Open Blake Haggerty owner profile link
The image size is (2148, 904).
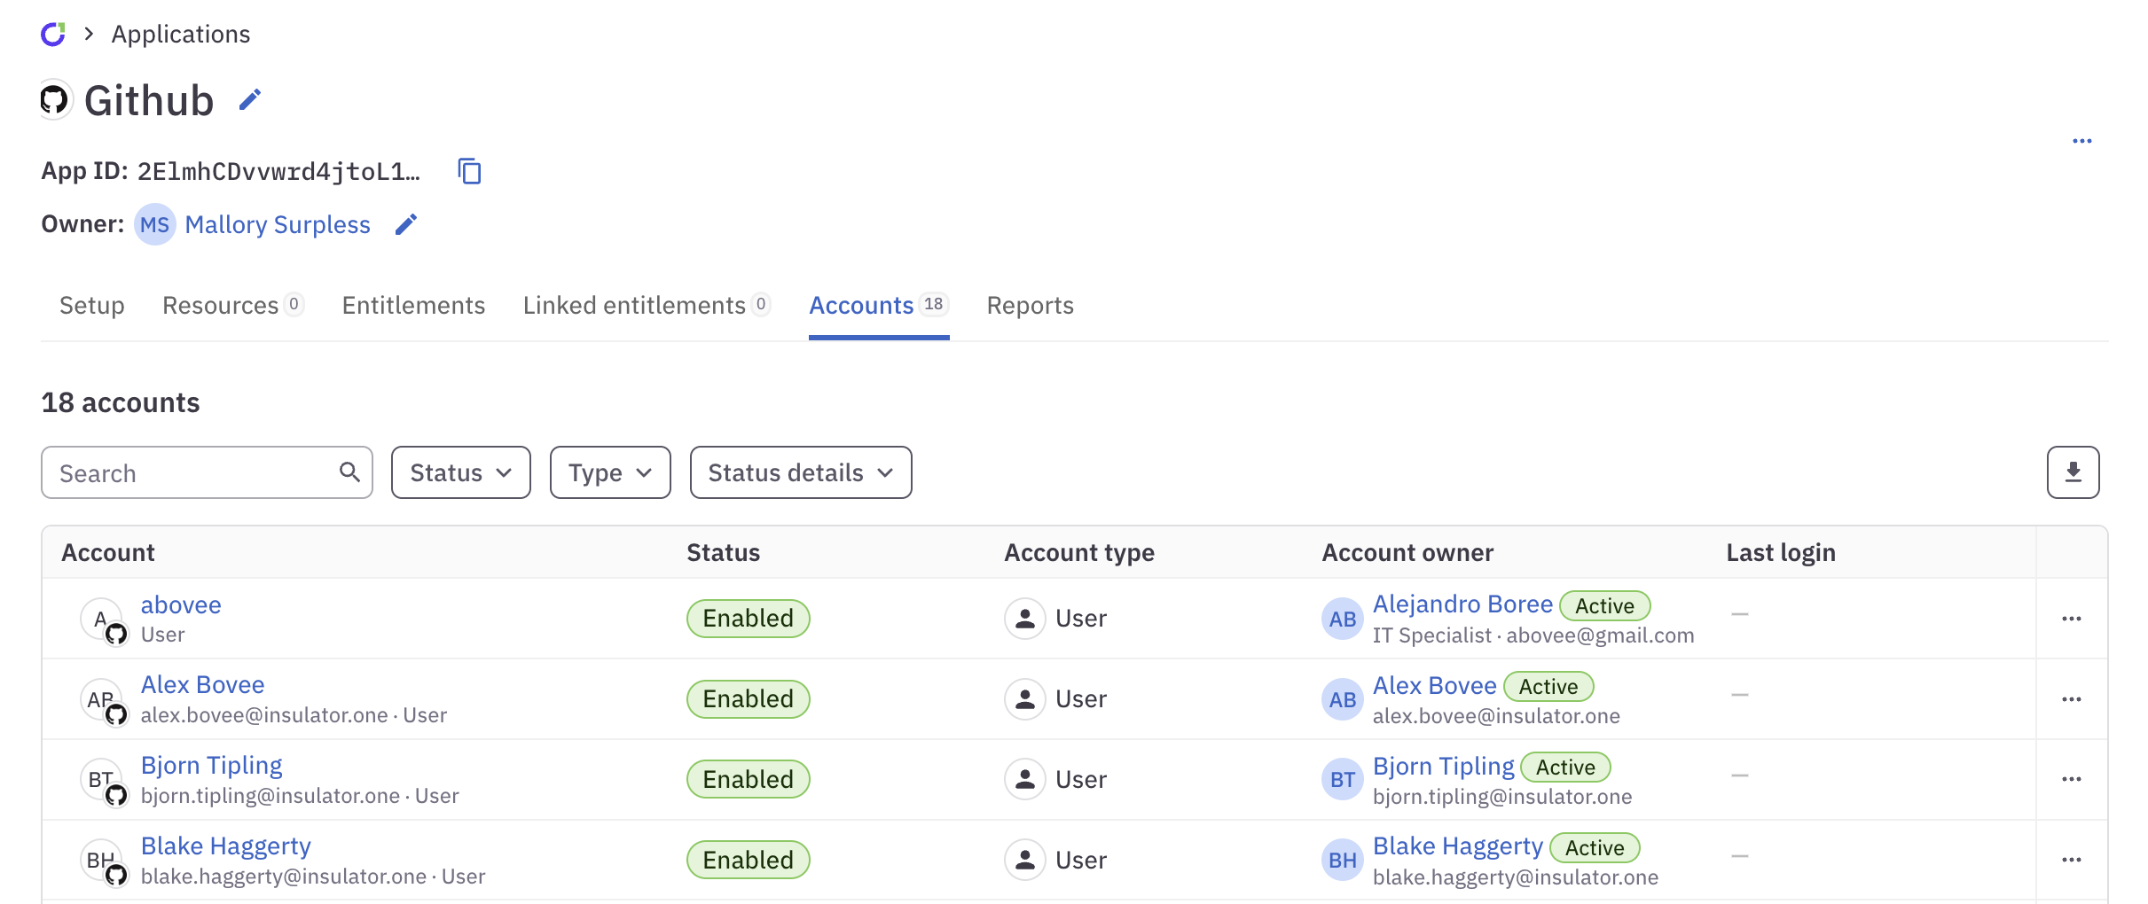tap(1457, 846)
